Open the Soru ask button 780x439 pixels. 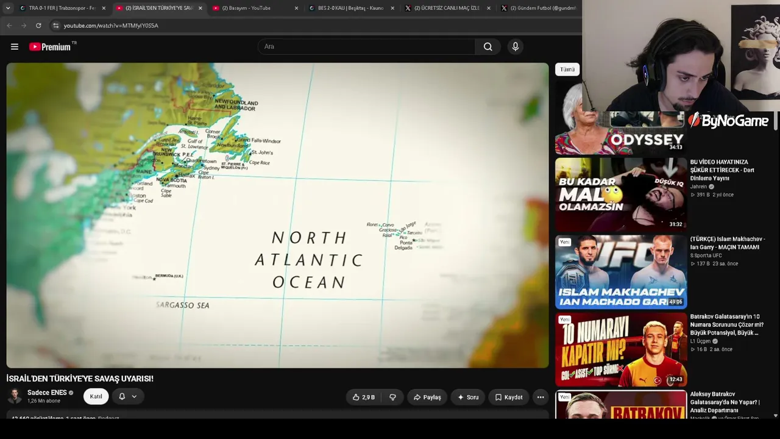pos(468,397)
